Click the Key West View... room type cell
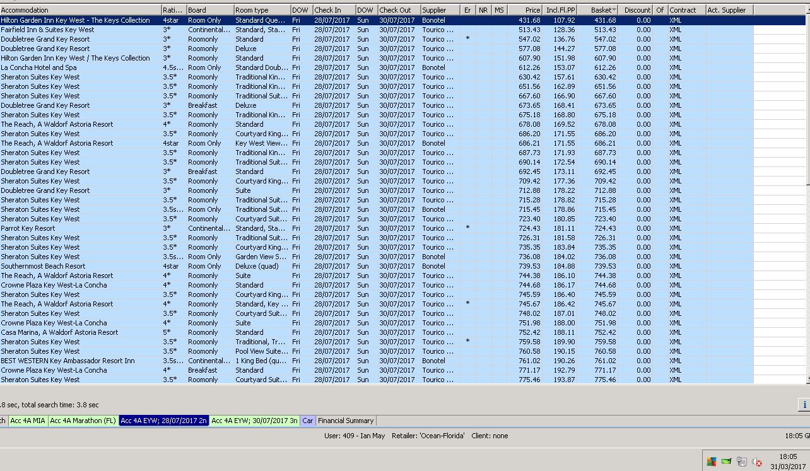 pyautogui.click(x=262, y=143)
